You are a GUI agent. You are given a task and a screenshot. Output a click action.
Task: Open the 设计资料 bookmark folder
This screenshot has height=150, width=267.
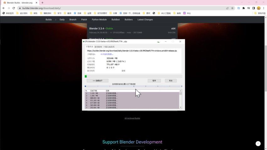tap(22, 13)
